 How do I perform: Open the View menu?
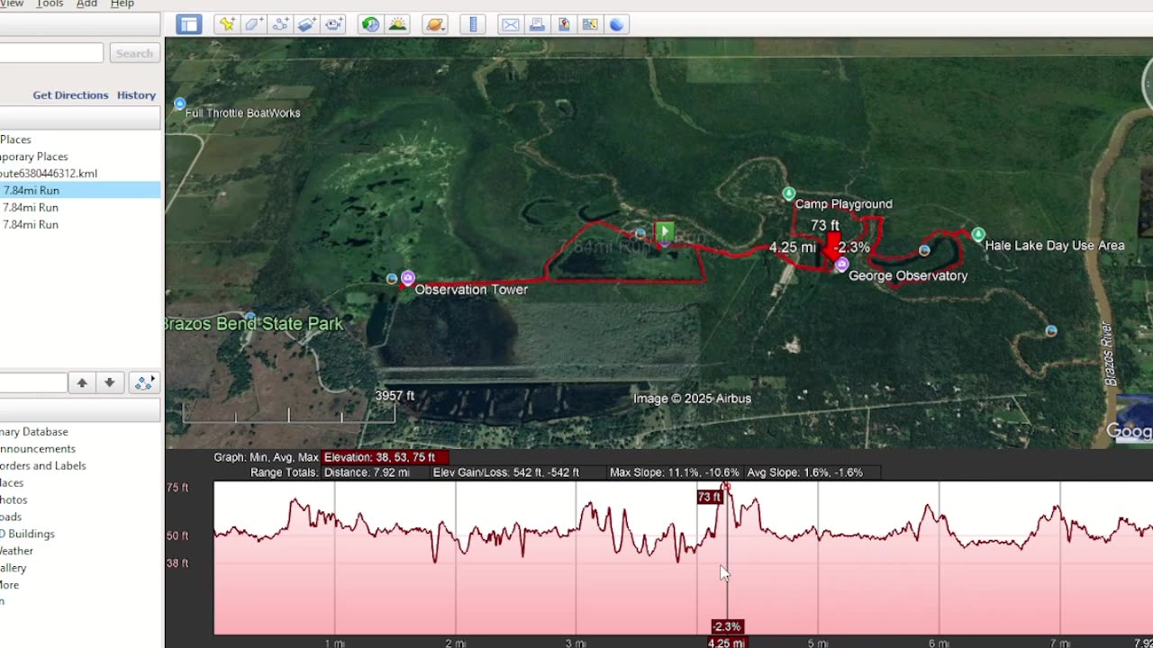[x=12, y=4]
